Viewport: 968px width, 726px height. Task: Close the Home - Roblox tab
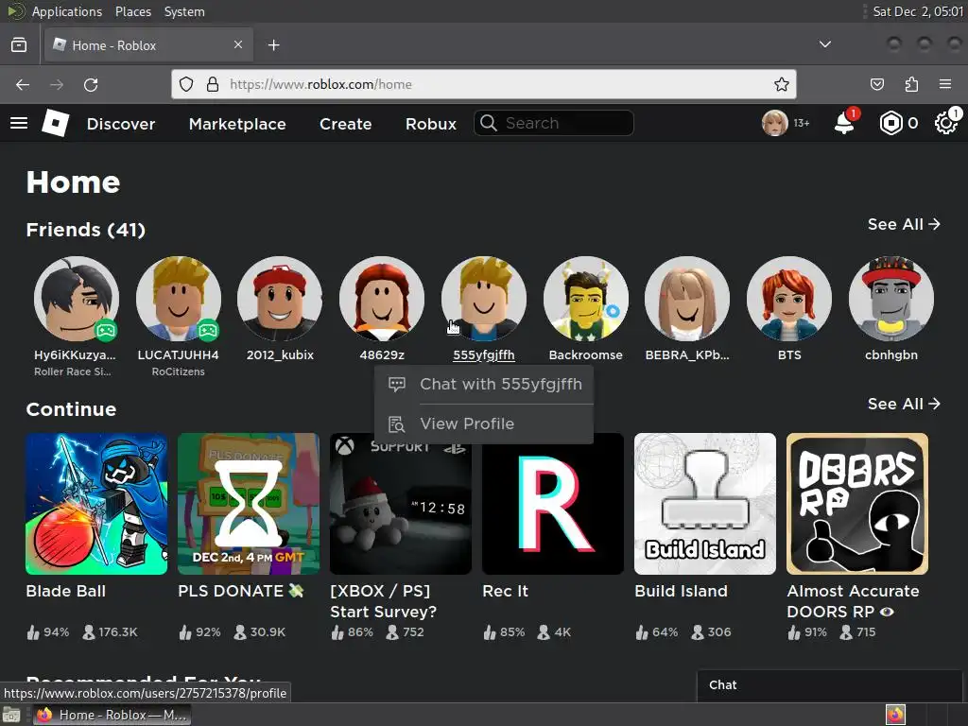point(238,44)
